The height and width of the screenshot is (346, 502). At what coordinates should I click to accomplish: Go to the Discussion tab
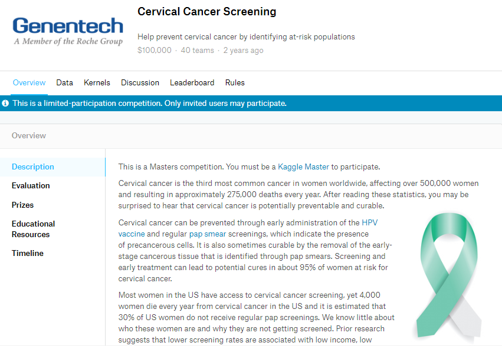[140, 83]
